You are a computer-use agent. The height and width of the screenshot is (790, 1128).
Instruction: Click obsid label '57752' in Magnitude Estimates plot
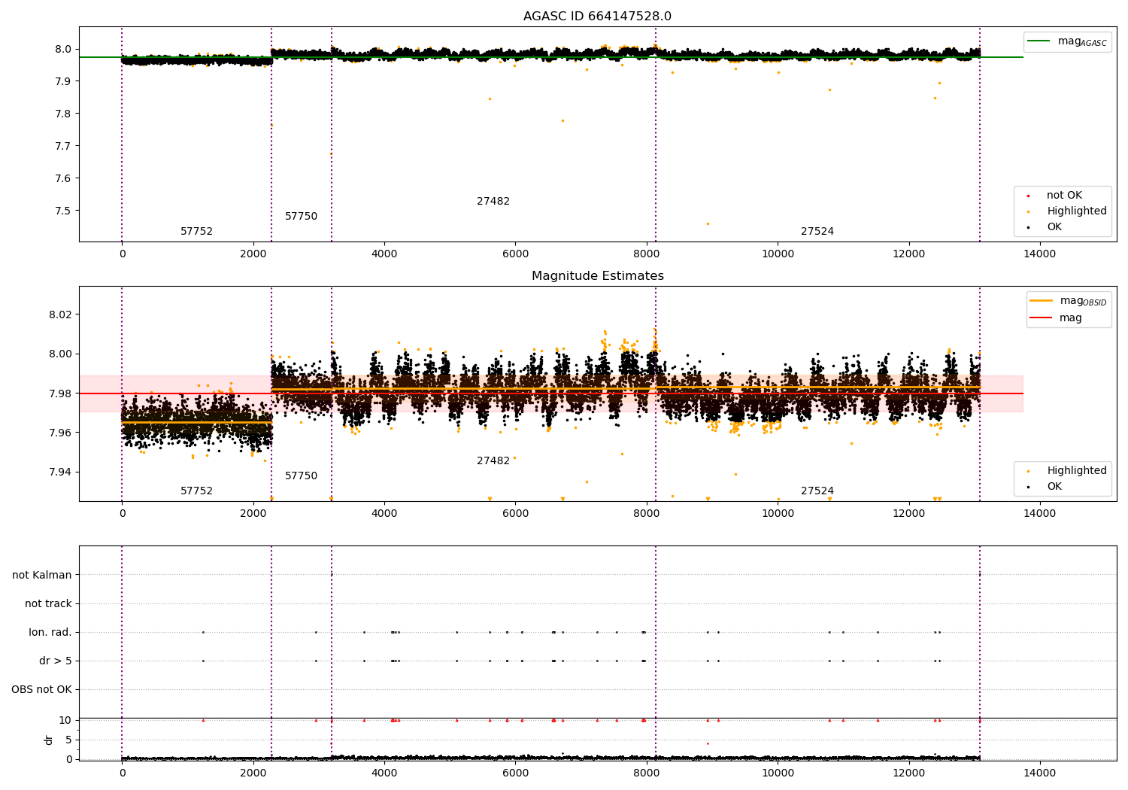[x=196, y=491]
